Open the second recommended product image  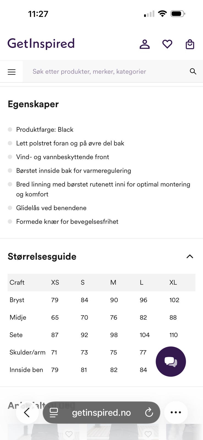(x=121, y=433)
